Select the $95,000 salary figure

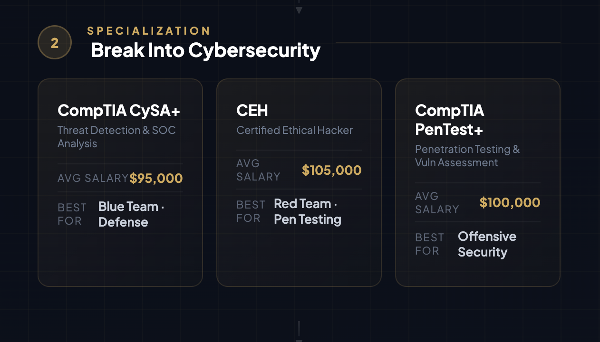(156, 179)
